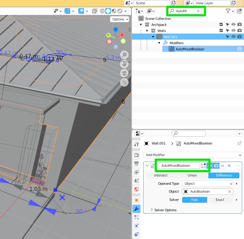Toggle X-ray display mode
244x239 pixels.
coord(95,11)
